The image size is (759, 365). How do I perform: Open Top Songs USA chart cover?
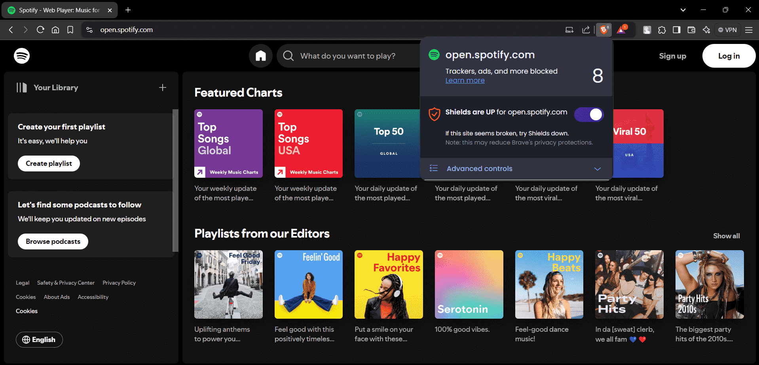click(309, 143)
